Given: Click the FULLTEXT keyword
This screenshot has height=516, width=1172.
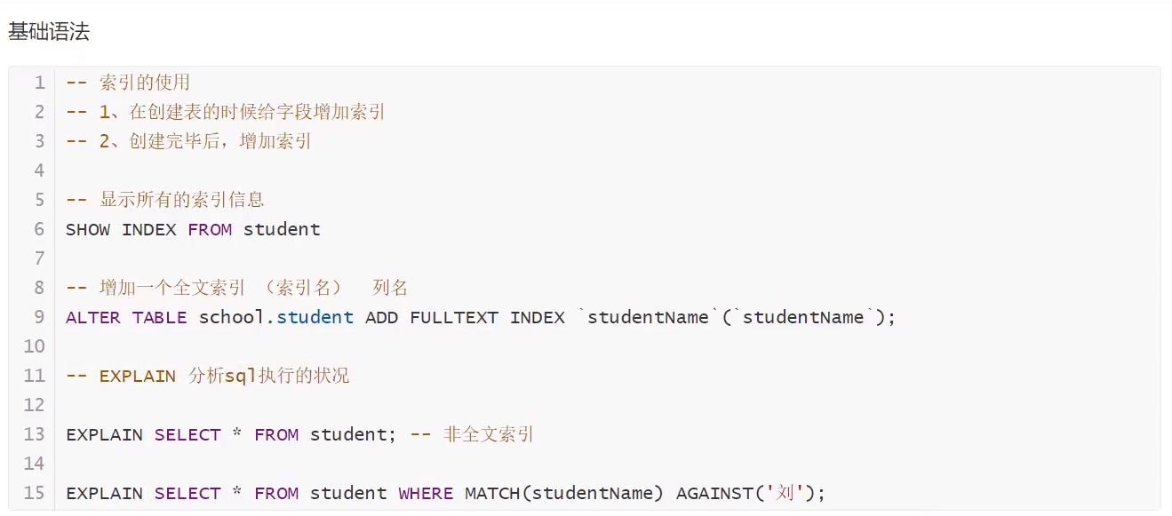Looking at the screenshot, I should tap(454, 317).
